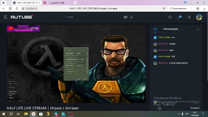Open File Explorer from the taskbar

pyautogui.click(x=26, y=114)
